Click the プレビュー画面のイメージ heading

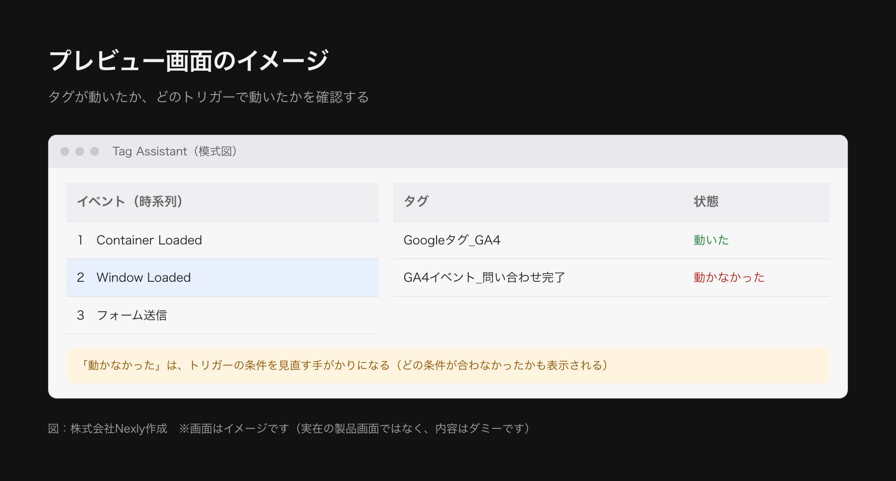tap(189, 61)
